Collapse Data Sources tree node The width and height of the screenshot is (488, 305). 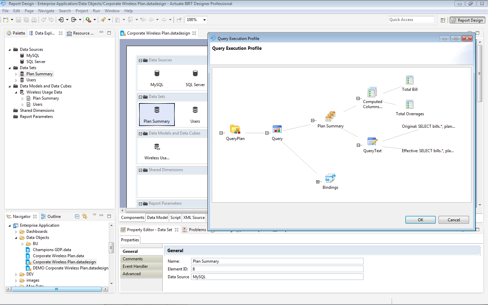coord(9,49)
